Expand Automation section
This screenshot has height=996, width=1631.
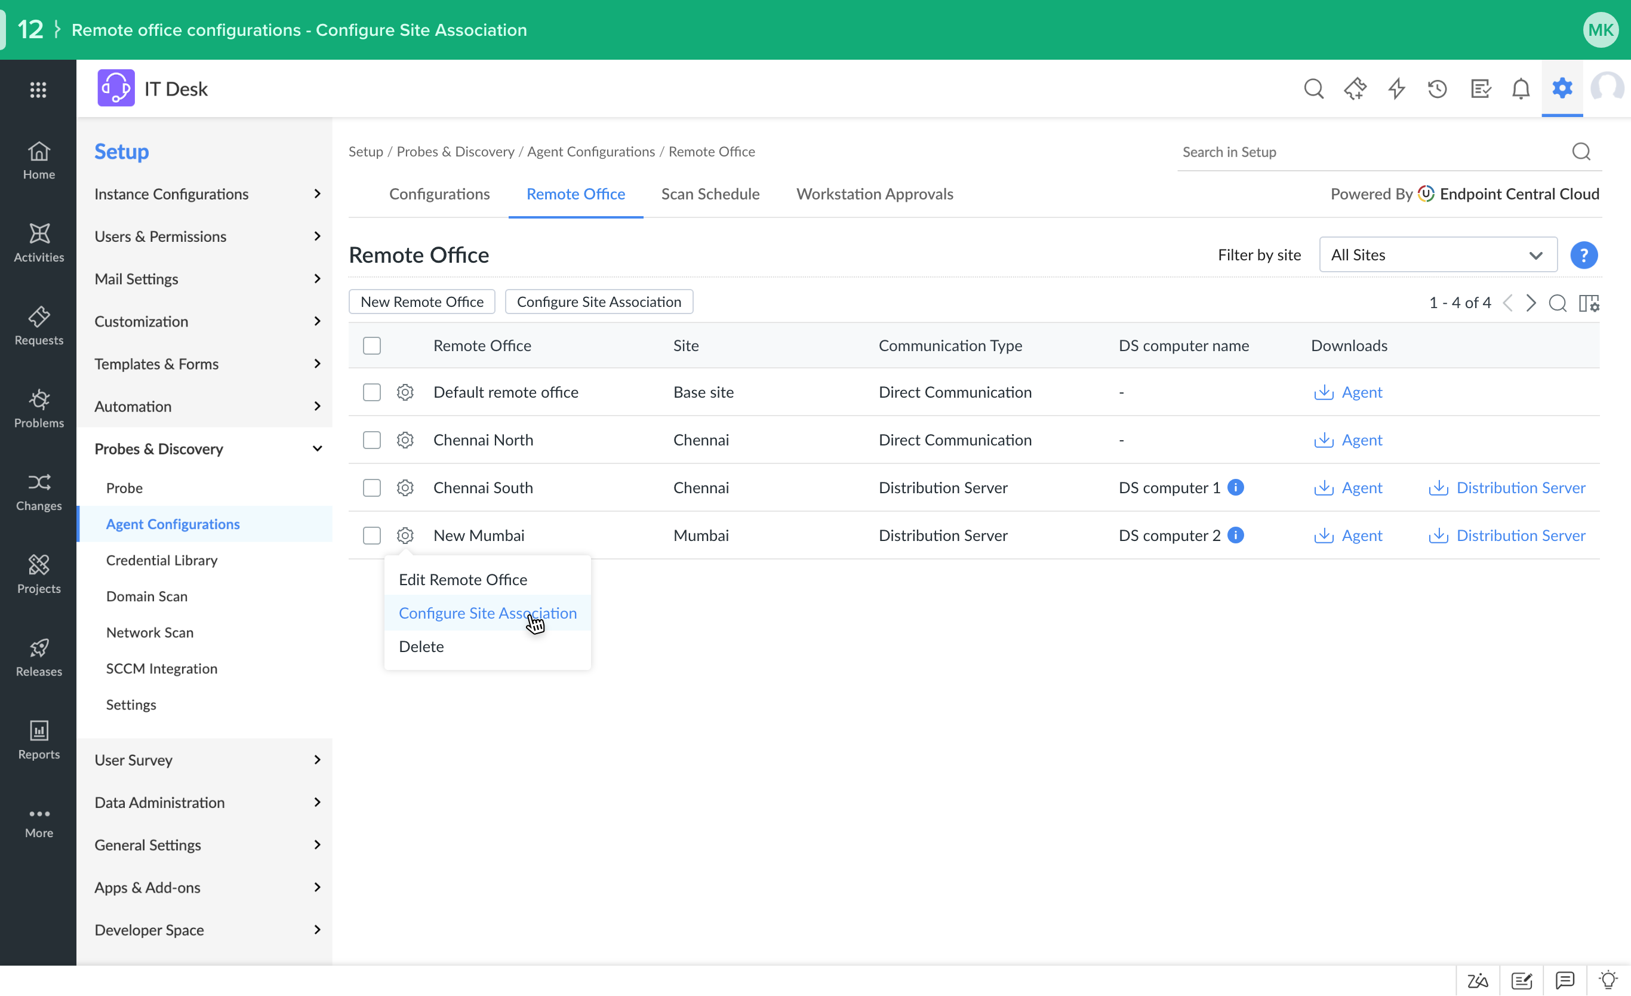(x=205, y=406)
